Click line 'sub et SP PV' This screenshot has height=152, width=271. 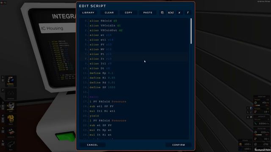(x=100, y=125)
